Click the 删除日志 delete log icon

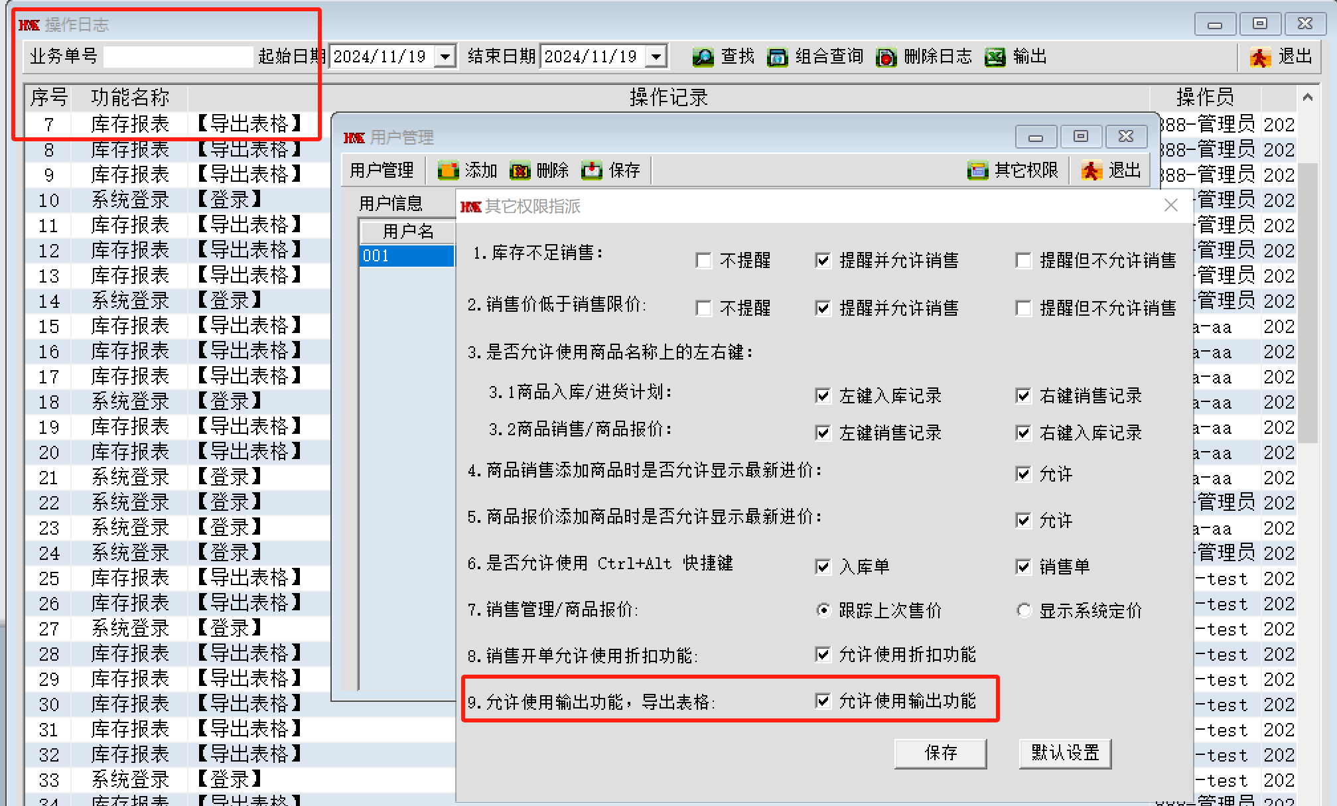[886, 57]
